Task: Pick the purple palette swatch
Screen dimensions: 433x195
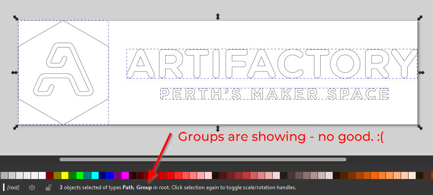Action: pyautogui.click(x=118, y=175)
